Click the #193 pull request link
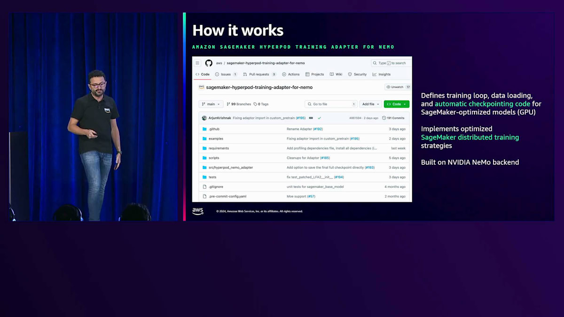564x317 pixels. 369,167
